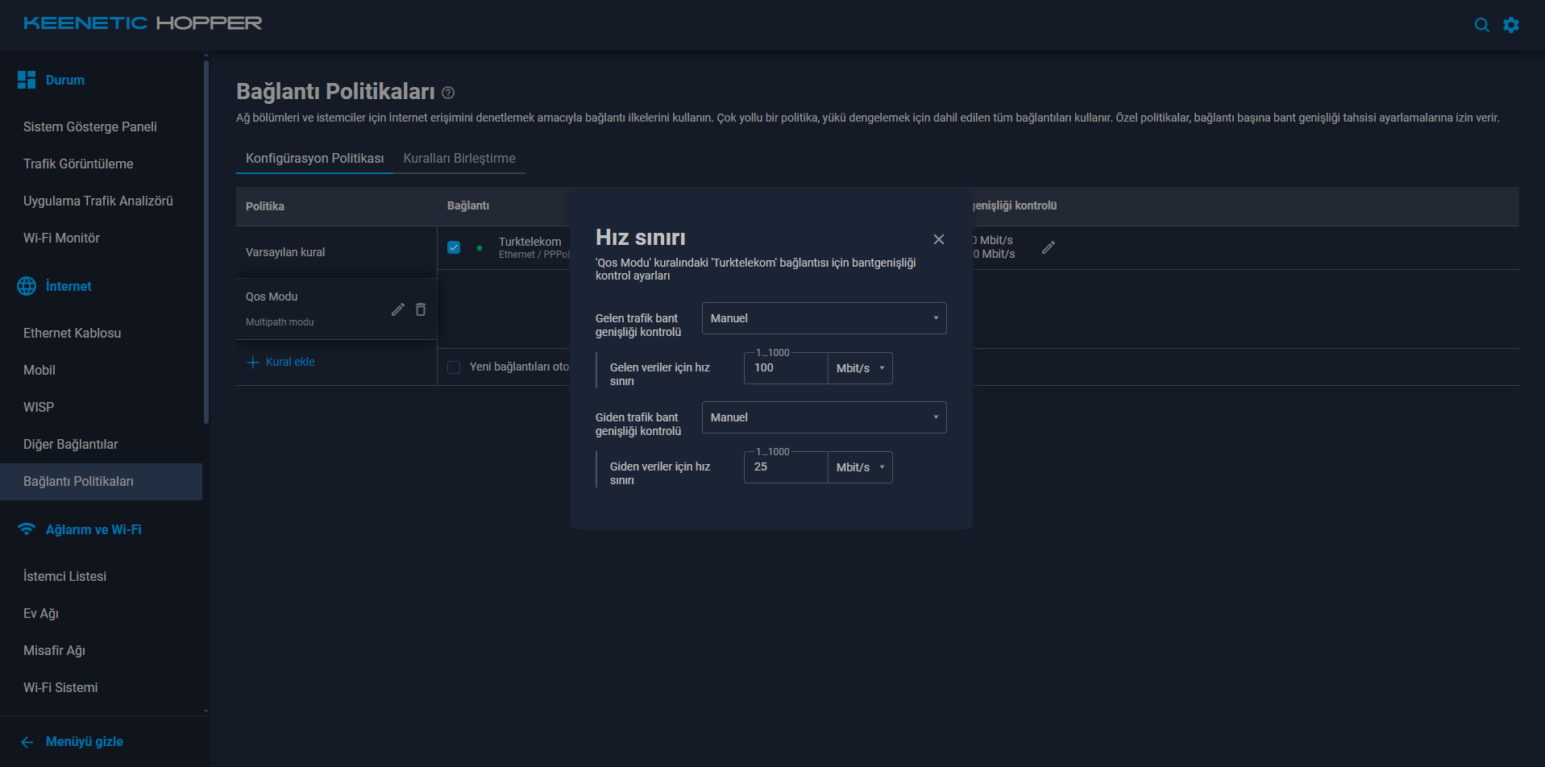
Task: Switch to Kuralları Birleştirme tab
Action: (x=459, y=159)
